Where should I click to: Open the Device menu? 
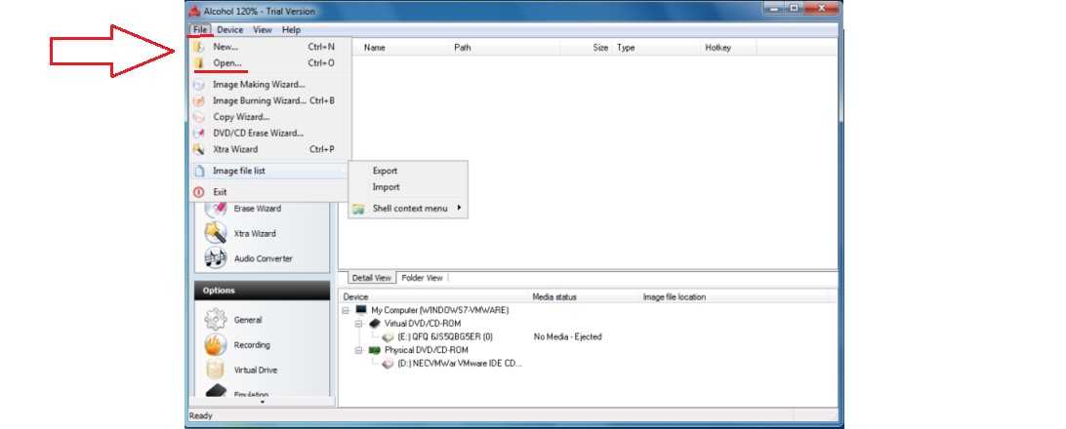coord(229,30)
